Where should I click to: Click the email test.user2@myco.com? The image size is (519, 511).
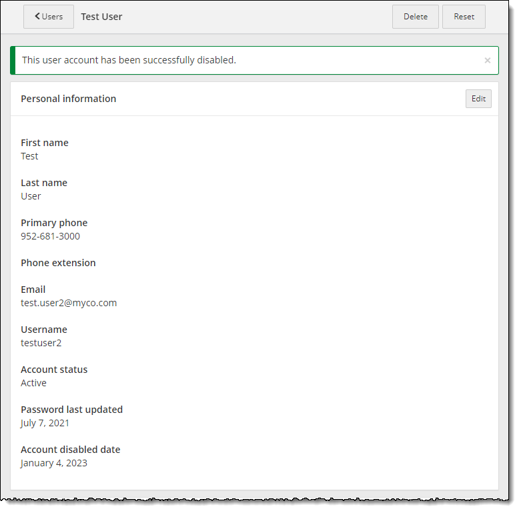[x=69, y=303]
